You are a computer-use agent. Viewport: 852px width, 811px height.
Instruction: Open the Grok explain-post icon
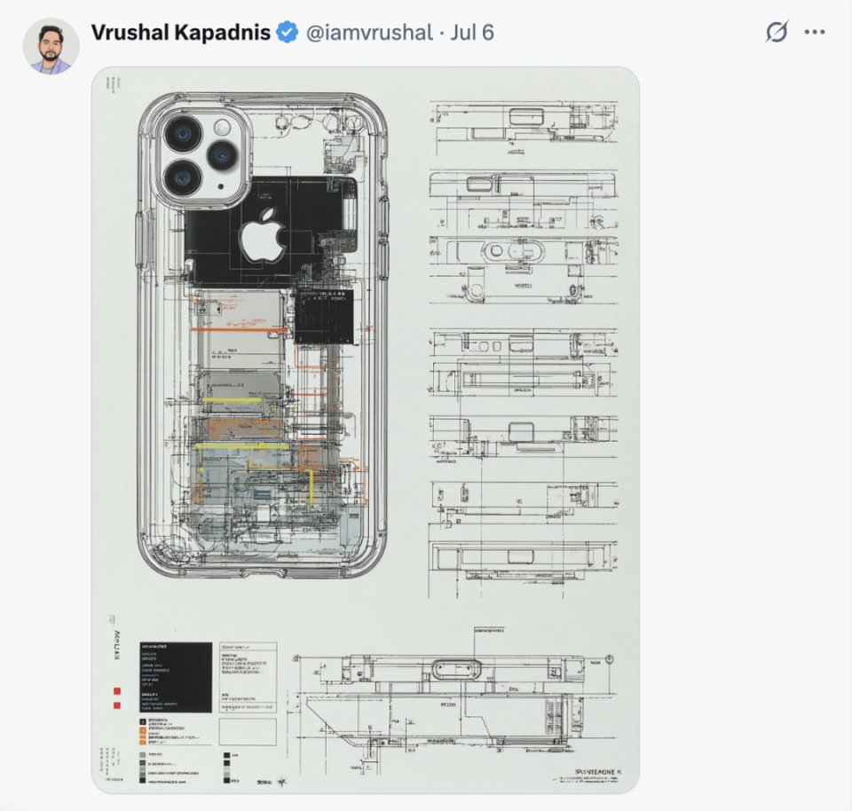click(777, 32)
